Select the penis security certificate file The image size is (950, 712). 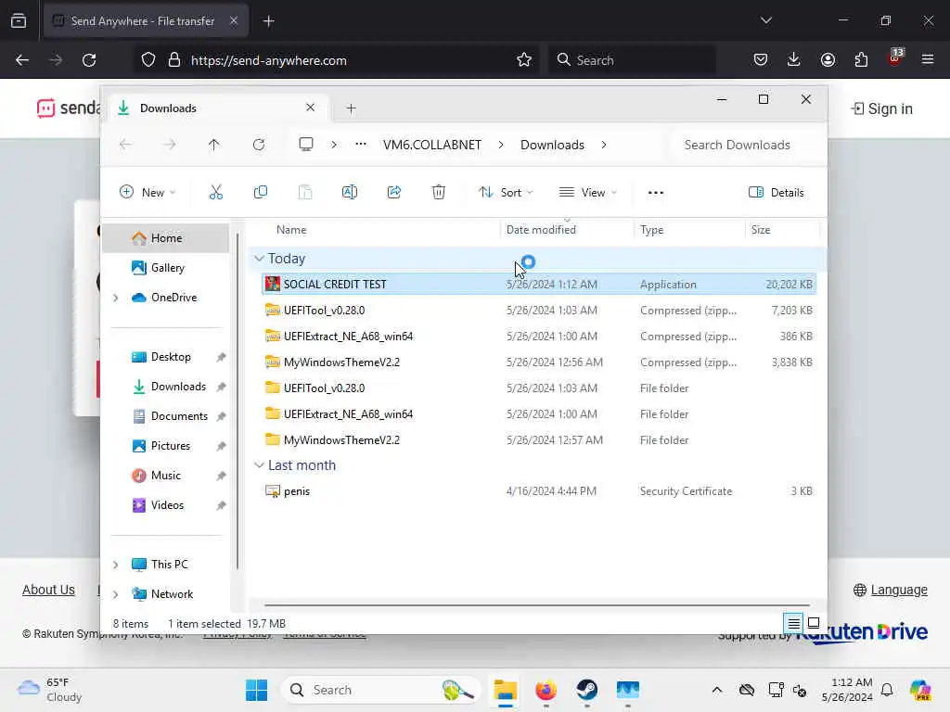[539, 491]
